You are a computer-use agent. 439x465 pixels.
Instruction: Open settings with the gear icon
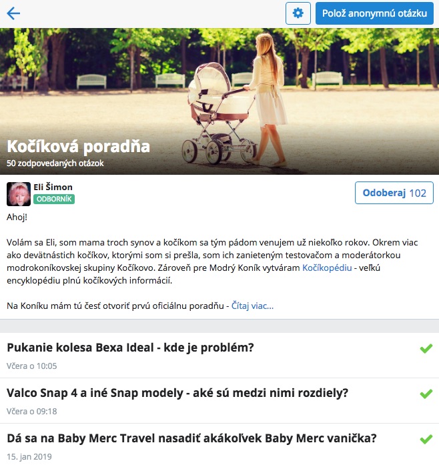point(298,13)
